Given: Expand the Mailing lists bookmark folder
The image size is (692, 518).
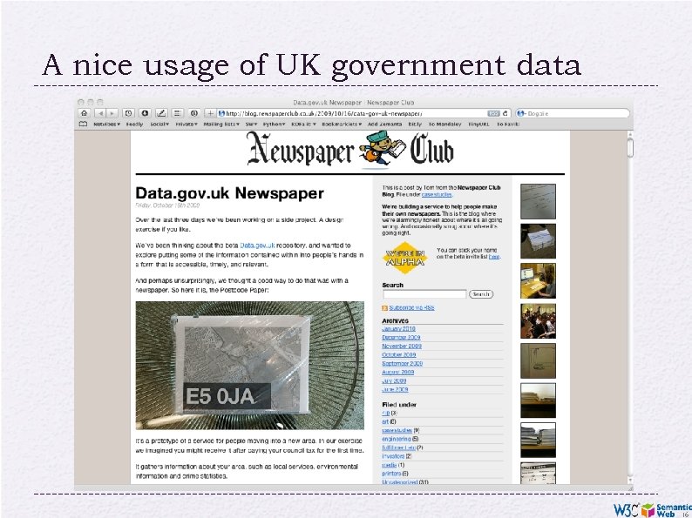Looking at the screenshot, I should [x=221, y=124].
